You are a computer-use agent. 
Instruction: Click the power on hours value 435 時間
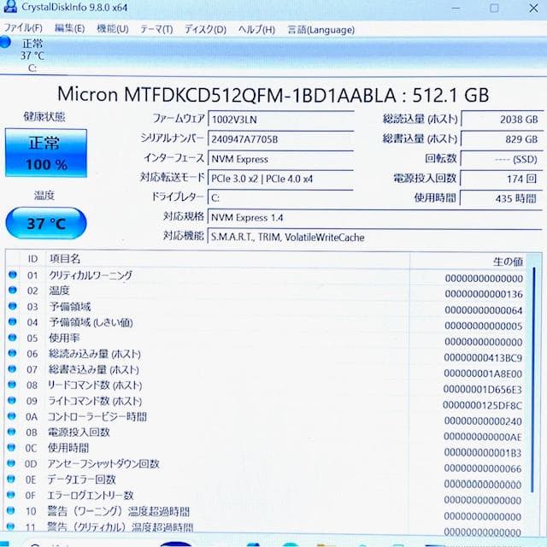click(502, 198)
